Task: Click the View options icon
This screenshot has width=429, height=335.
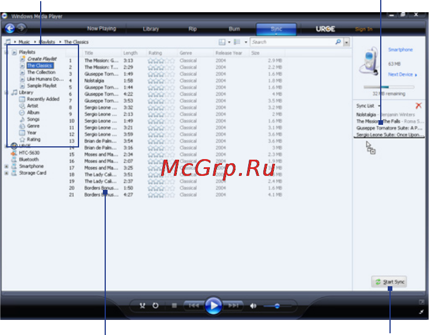Action: click(237, 42)
